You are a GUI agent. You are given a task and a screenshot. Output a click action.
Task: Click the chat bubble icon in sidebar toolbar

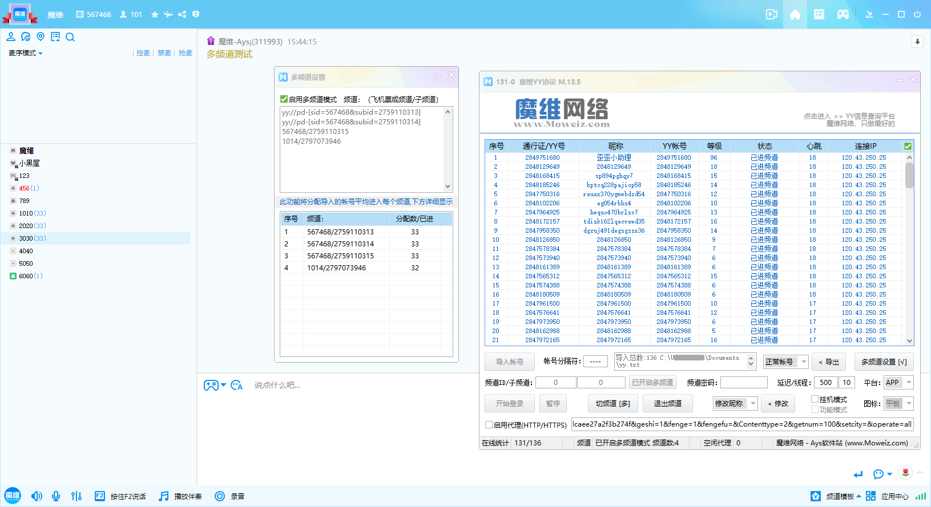pyautogui.click(x=26, y=37)
